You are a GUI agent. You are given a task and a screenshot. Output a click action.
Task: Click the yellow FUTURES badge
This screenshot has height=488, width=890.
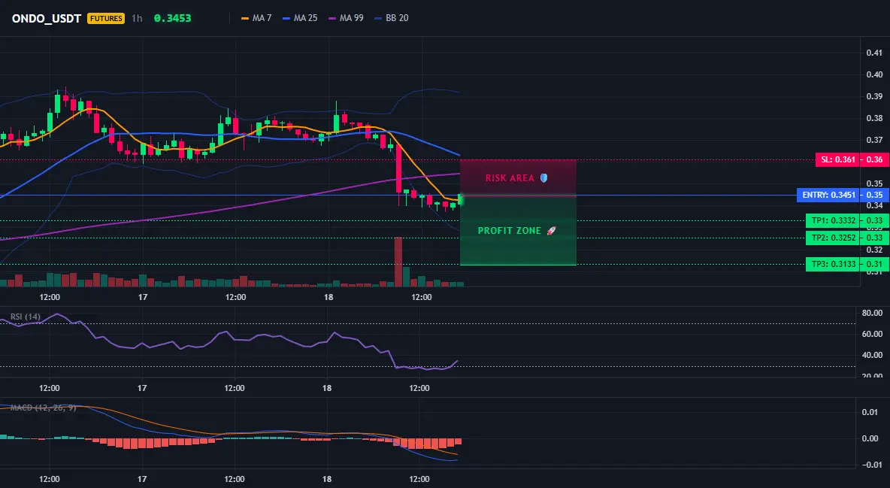pos(105,18)
